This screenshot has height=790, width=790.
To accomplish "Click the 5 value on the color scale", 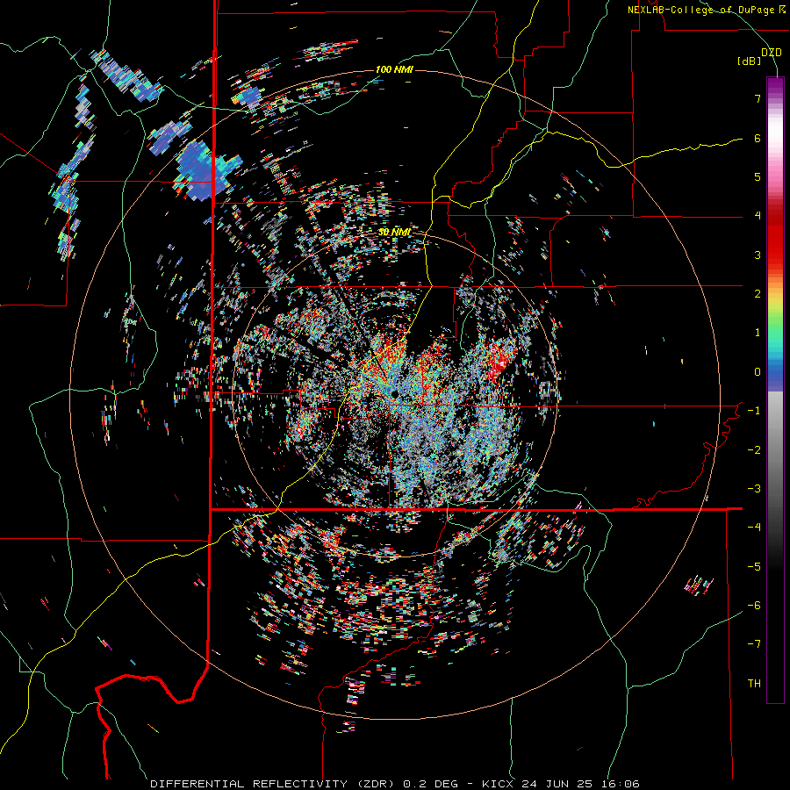I will click(x=758, y=176).
